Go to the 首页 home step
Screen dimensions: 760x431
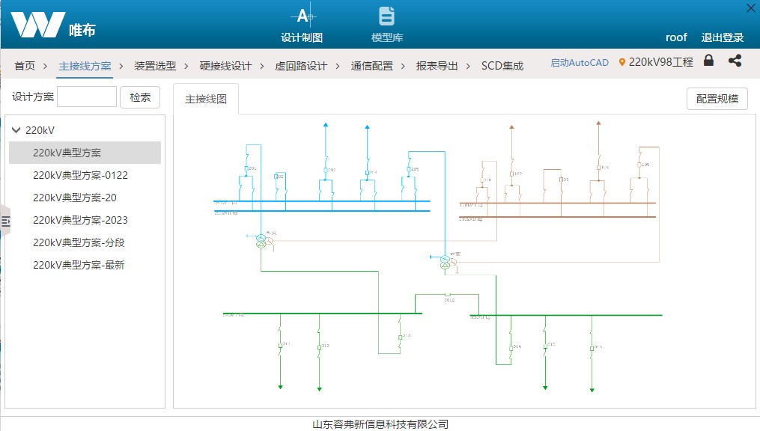25,66
